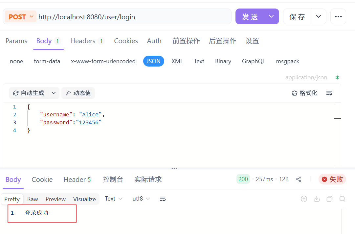Toggle word wrap in response viewer
This screenshot has width=355, height=234.
[163, 199]
